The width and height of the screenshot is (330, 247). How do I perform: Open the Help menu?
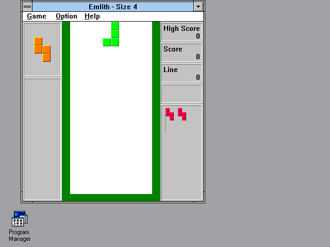[x=92, y=16]
